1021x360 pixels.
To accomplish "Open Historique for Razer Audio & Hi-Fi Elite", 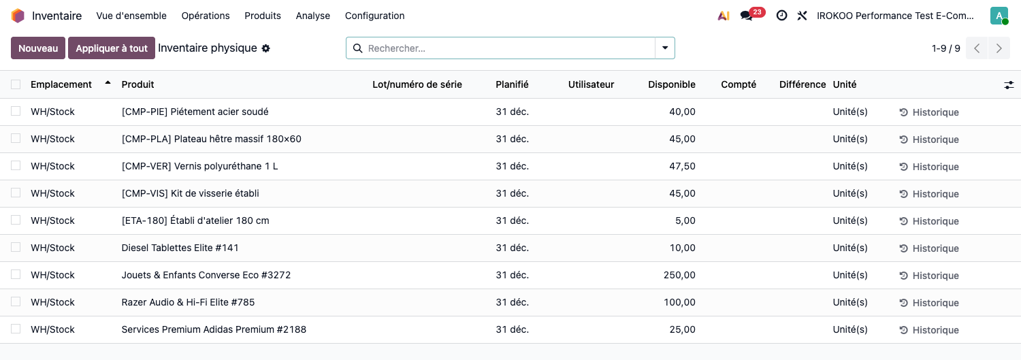I will coord(929,303).
